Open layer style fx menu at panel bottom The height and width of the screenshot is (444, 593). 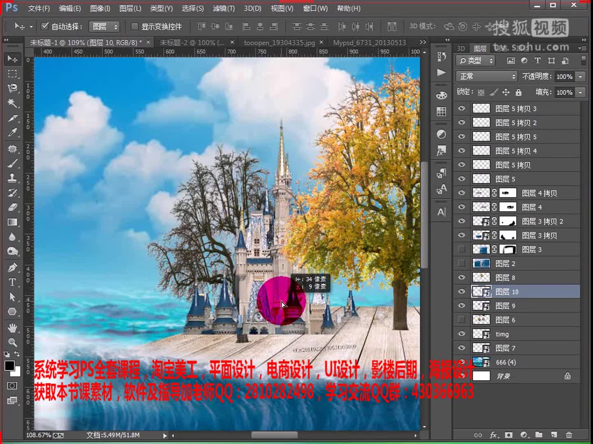tap(494, 435)
